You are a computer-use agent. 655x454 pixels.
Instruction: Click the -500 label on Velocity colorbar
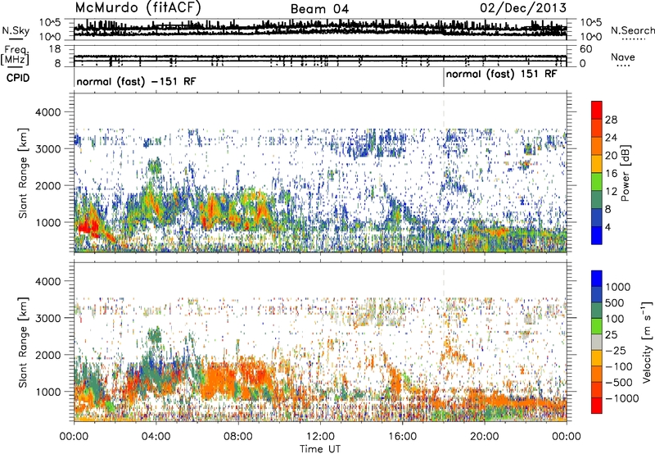(x=618, y=383)
